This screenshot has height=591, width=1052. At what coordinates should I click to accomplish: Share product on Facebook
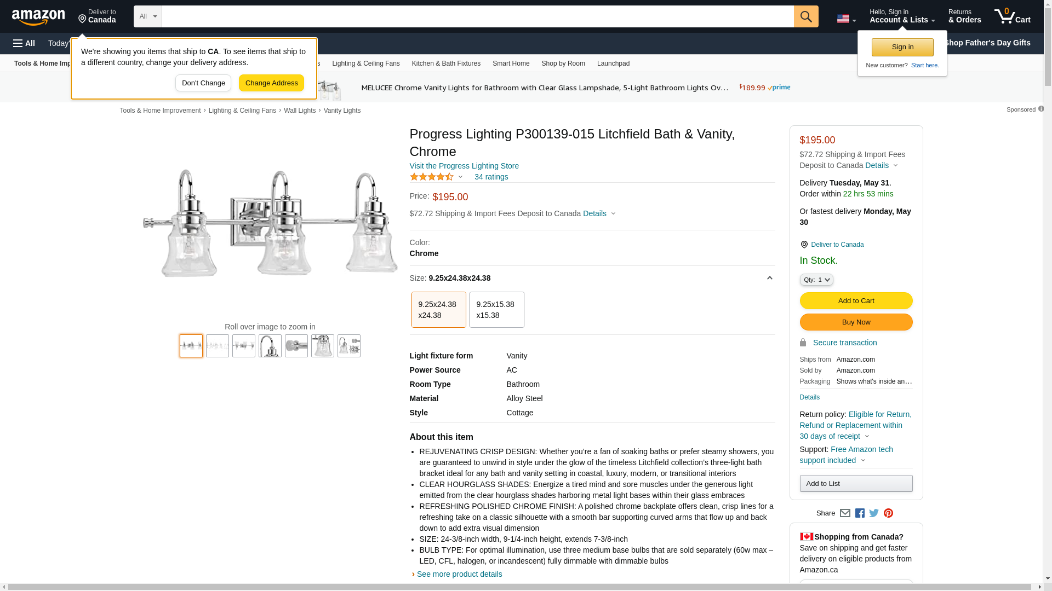click(860, 513)
